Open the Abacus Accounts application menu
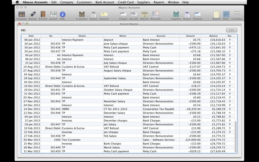This screenshot has width=259, height=162. point(35,2)
